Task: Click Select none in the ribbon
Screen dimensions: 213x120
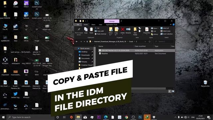Action: [165, 31]
